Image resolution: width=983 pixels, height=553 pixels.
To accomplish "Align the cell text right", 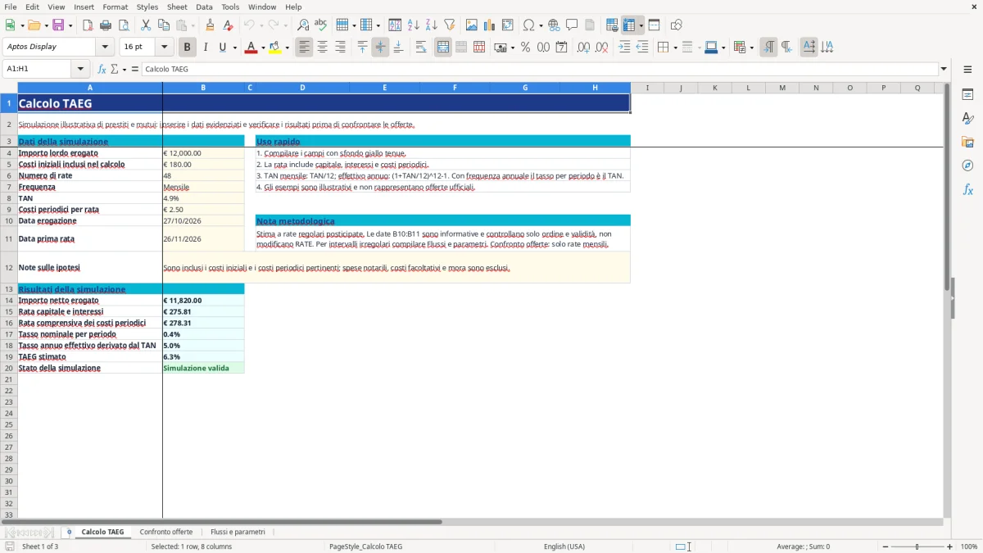I will tap(340, 48).
